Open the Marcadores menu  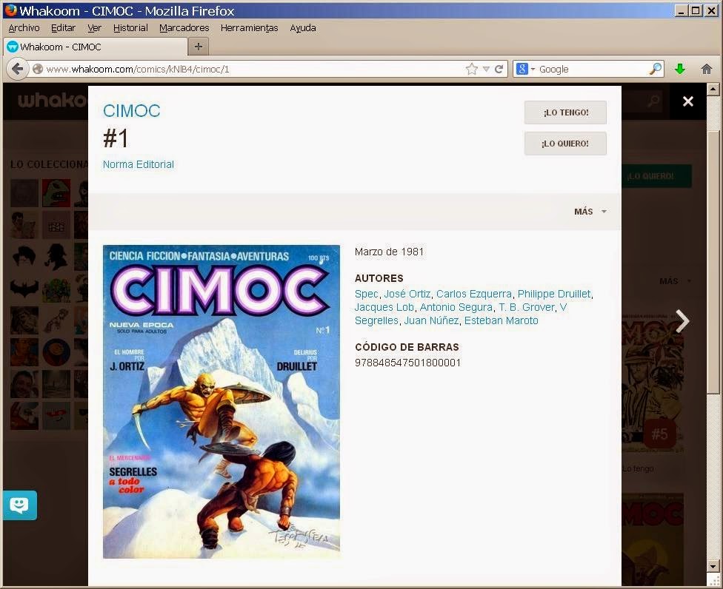(x=184, y=27)
